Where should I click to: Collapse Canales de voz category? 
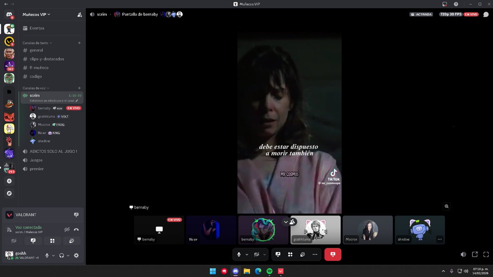pyautogui.click(x=36, y=88)
